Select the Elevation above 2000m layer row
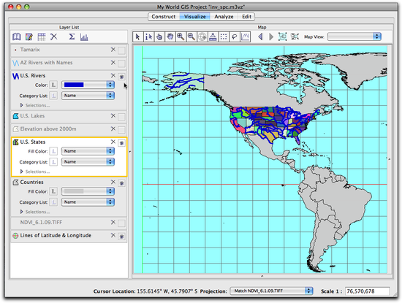The image size is (402, 303). coord(69,129)
